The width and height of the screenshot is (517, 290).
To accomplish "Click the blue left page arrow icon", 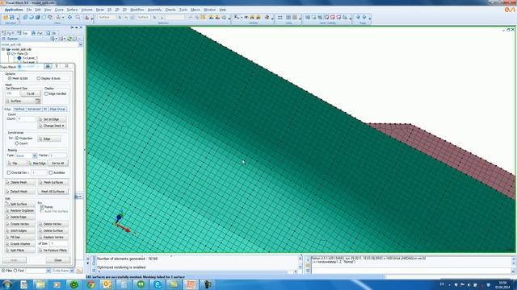I will 358,17.
